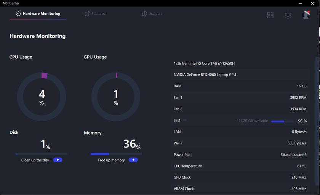This screenshot has width=320, height=195.
Task: Open the Support tab
Action: tap(152, 14)
